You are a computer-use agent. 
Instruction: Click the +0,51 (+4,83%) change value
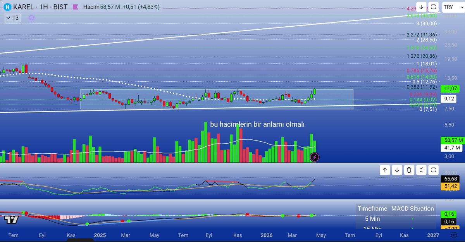point(141,7)
